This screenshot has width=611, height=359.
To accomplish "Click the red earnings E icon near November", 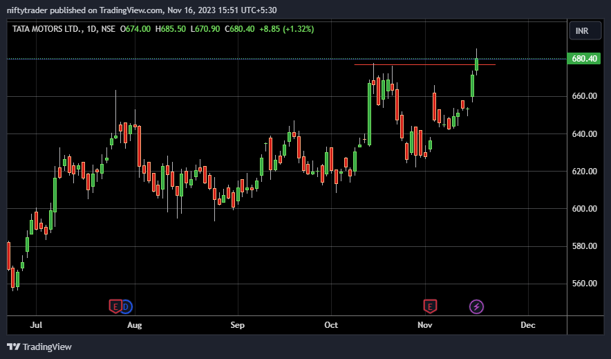I will pos(430,306).
